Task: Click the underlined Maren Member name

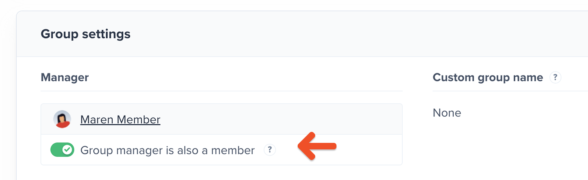Action: click(120, 120)
